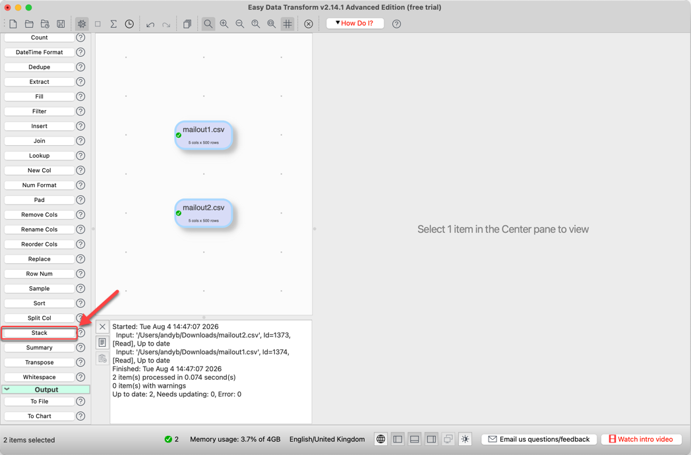Close the log pane with X

pyautogui.click(x=102, y=326)
